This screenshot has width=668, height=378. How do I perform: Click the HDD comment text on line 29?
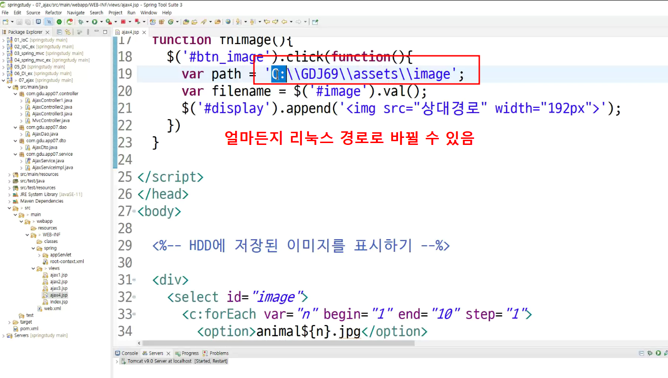tap(301, 245)
